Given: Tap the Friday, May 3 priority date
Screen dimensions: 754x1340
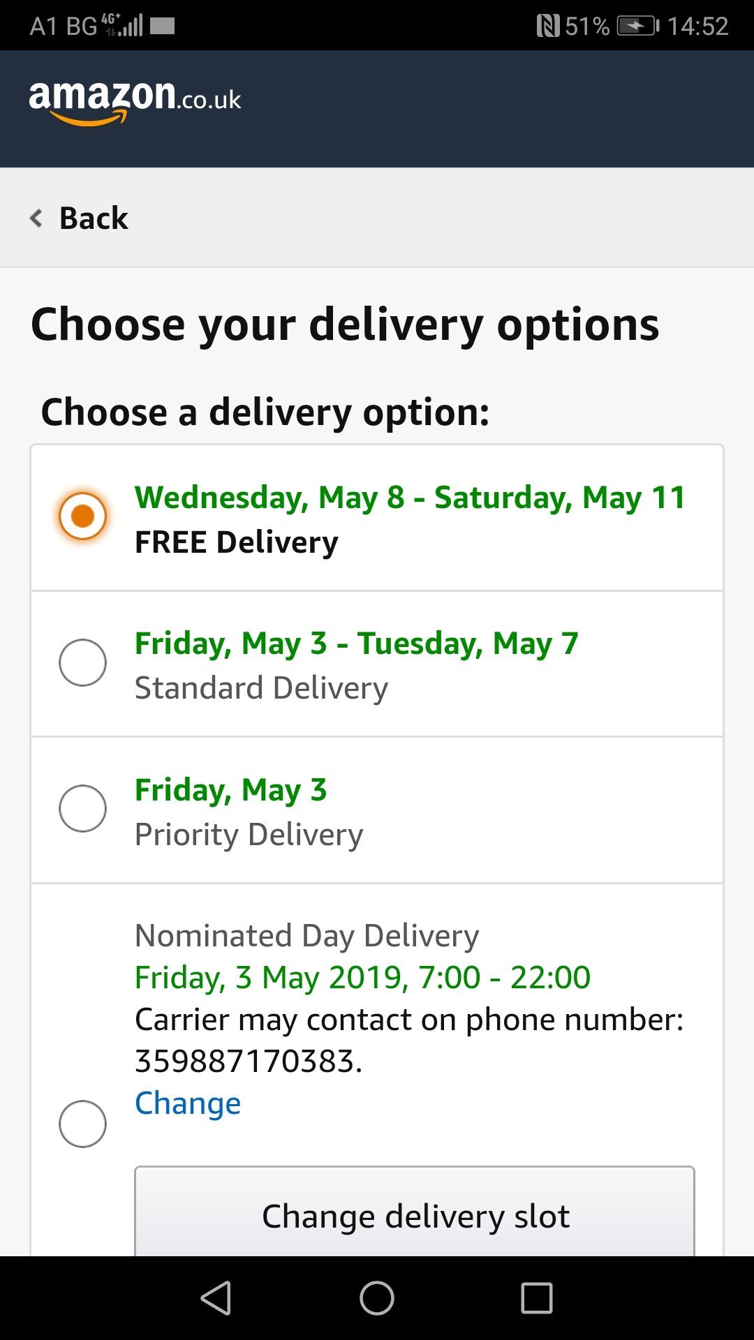Looking at the screenshot, I should [230, 790].
